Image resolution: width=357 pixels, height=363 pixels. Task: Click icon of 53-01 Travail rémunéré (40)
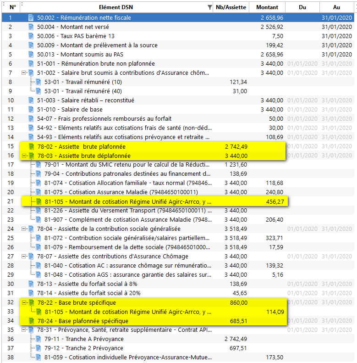[x=38, y=91]
